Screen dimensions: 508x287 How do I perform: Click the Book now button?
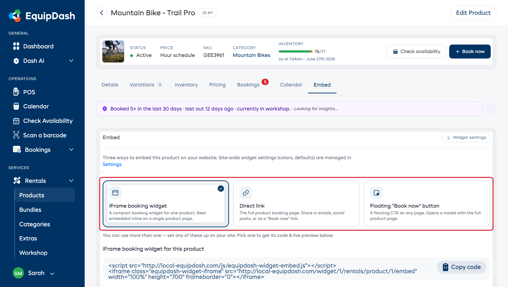(x=470, y=52)
